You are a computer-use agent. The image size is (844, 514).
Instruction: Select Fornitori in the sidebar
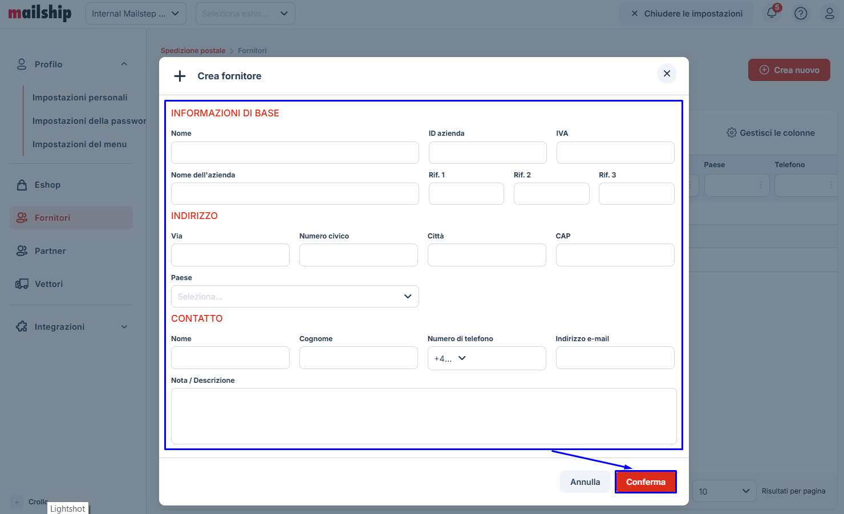click(x=52, y=218)
